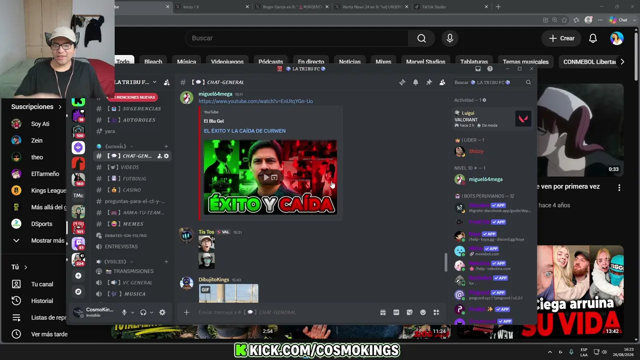Open miguel64mega's YouTube link
The width and height of the screenshot is (640, 360).
point(255,101)
